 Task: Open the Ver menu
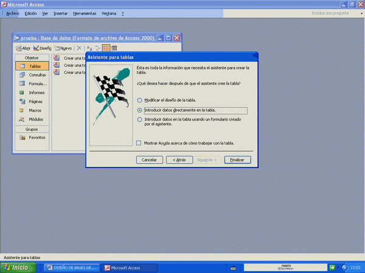point(45,13)
